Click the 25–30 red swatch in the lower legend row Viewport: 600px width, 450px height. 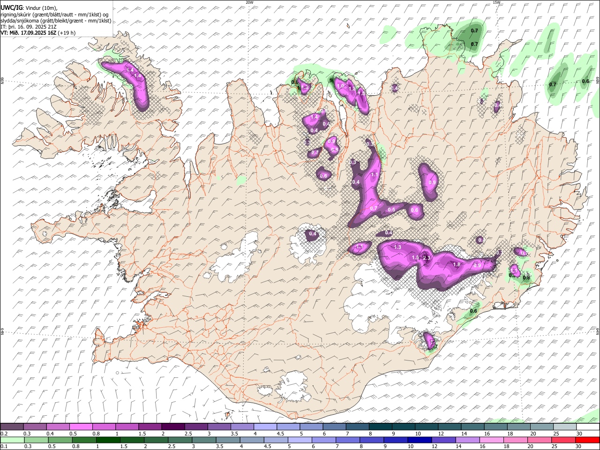tap(563, 440)
